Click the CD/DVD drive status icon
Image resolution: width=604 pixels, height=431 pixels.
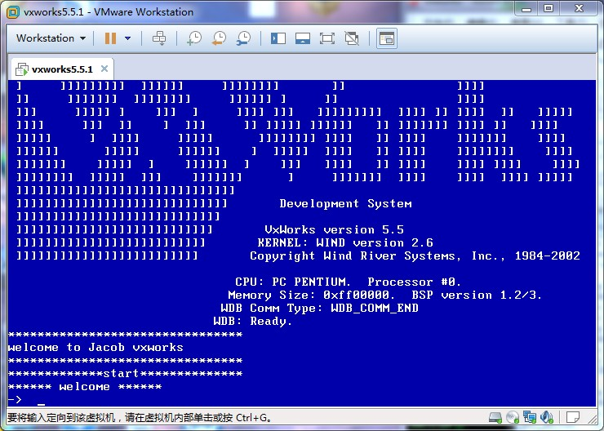click(x=513, y=417)
